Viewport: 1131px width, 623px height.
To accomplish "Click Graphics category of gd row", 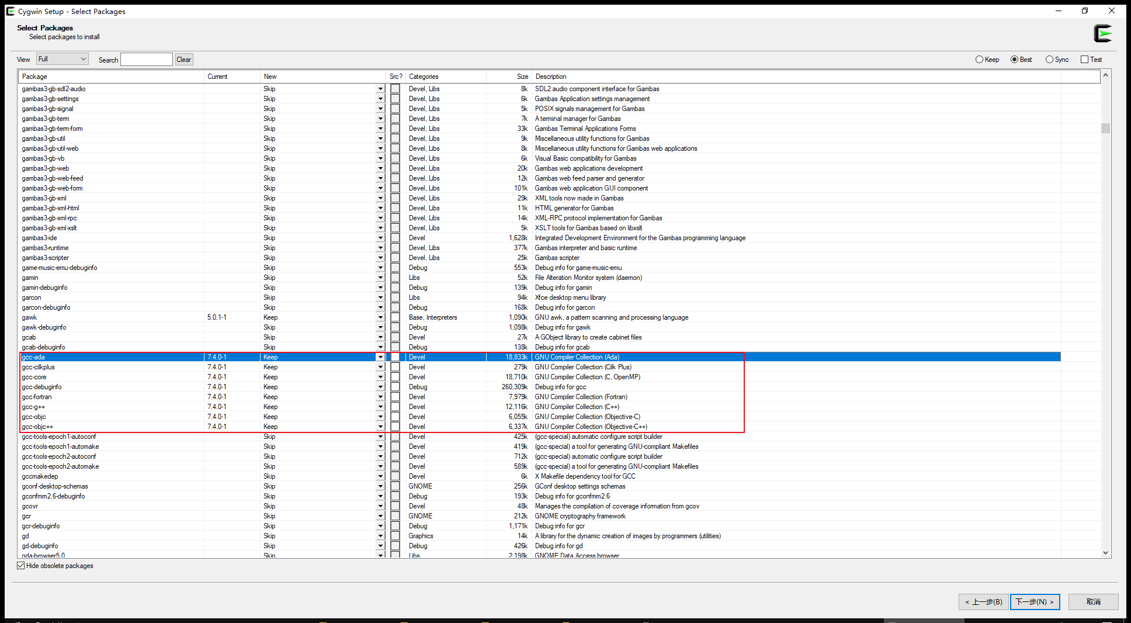I will pos(421,536).
